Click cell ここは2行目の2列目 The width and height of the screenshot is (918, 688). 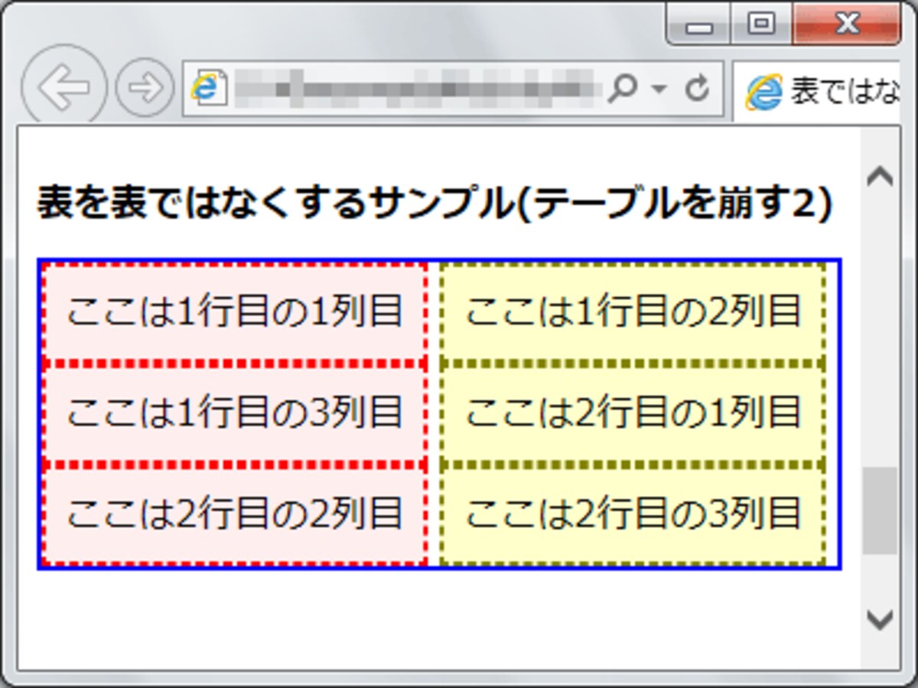coord(235,514)
